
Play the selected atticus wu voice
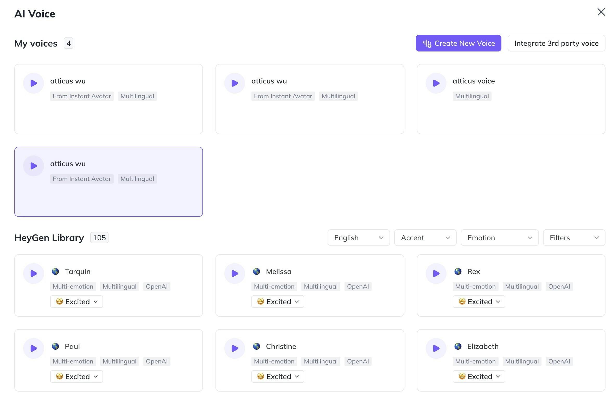coord(34,166)
